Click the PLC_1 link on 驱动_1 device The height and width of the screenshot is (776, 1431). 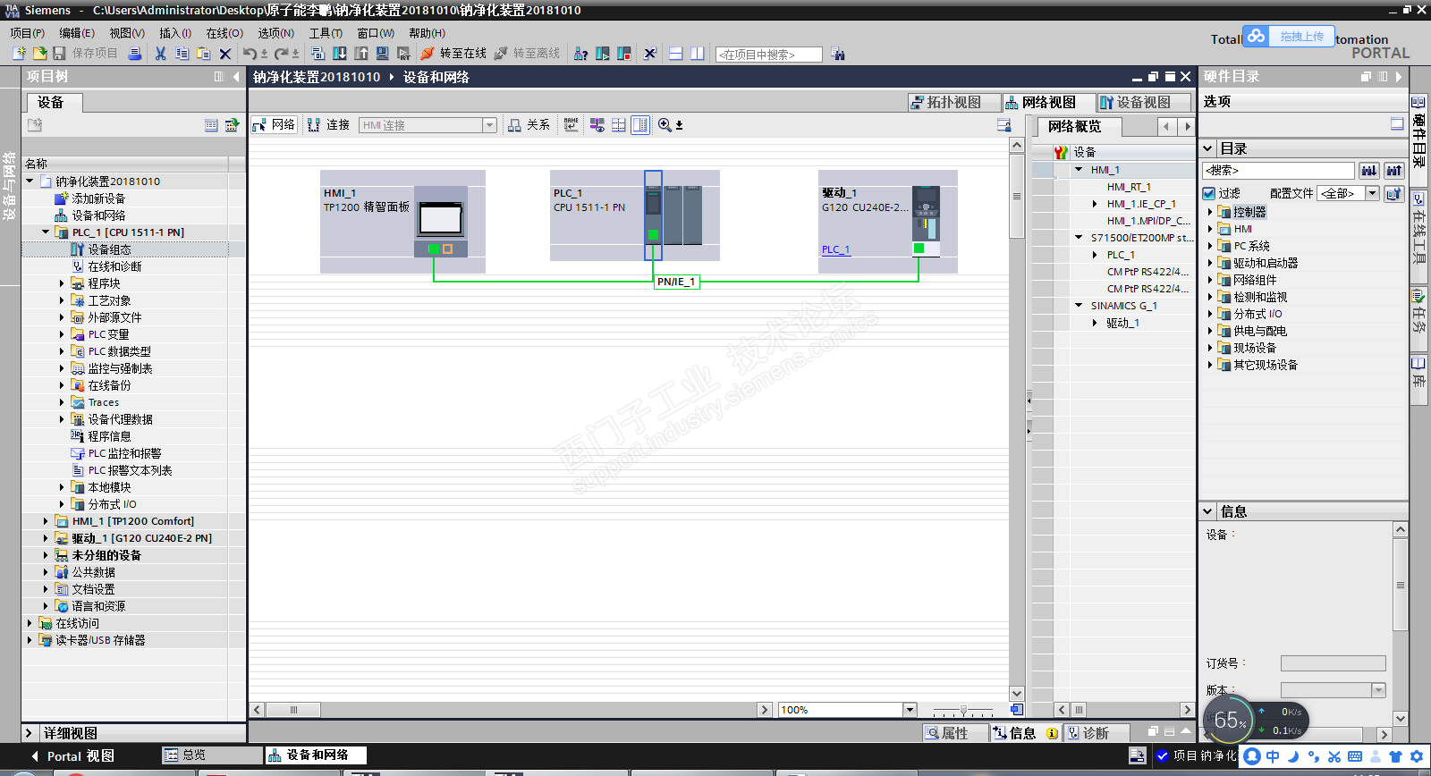[x=835, y=249]
